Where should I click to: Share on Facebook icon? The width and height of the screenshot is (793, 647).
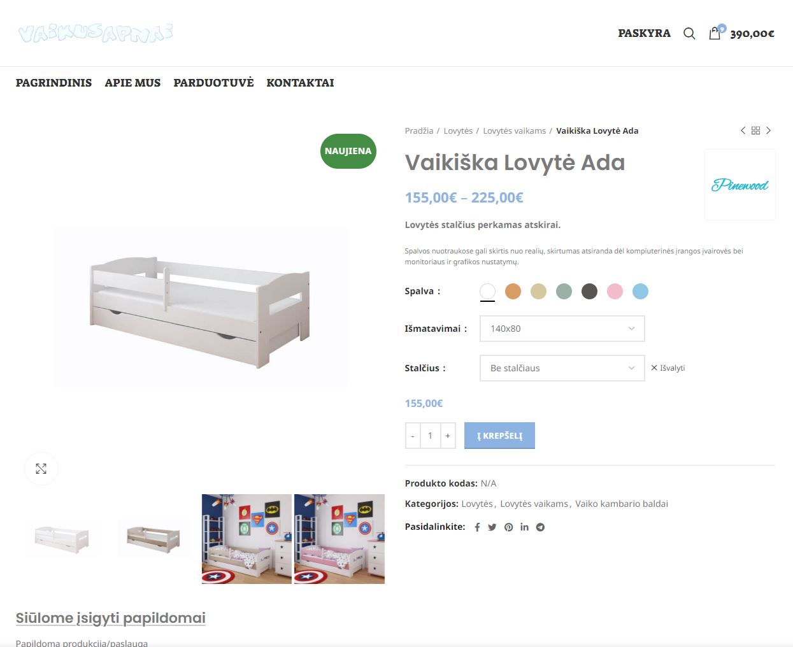[x=477, y=527]
